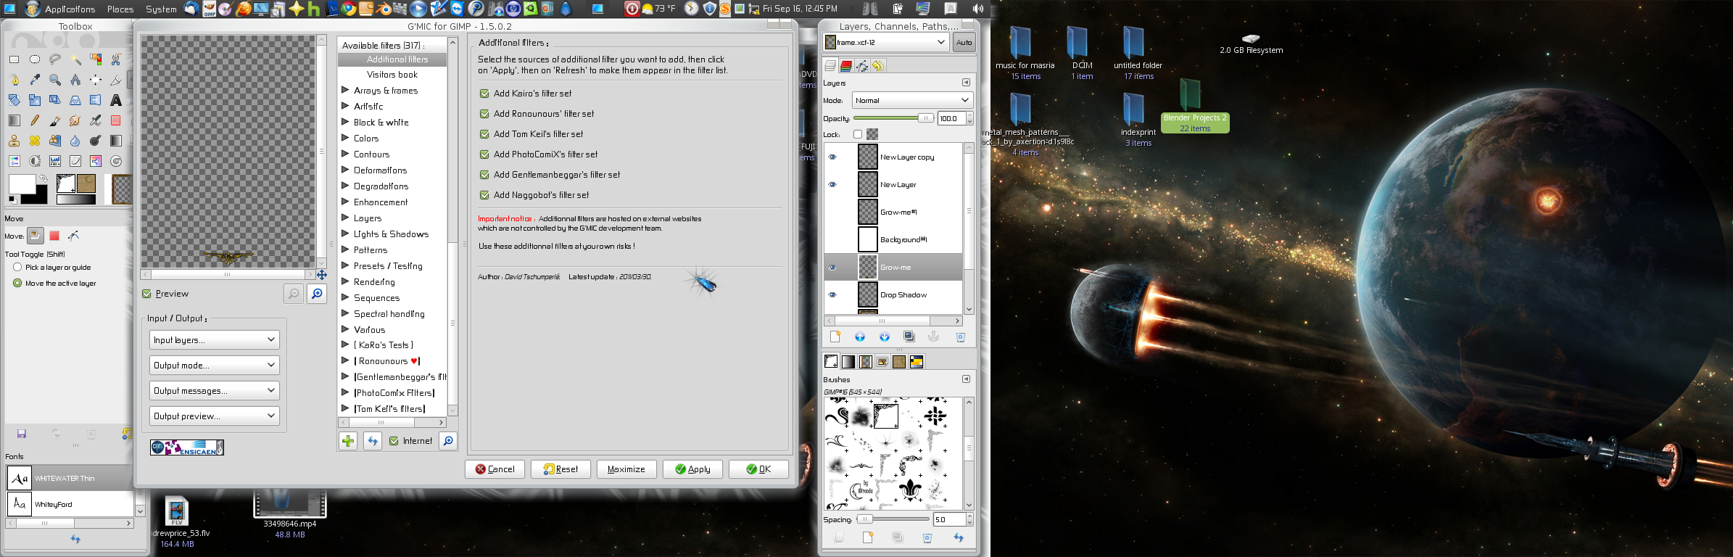This screenshot has height=557, width=1733.
Task: Select the Blur/Sharpen droplet tool
Action: (x=75, y=141)
